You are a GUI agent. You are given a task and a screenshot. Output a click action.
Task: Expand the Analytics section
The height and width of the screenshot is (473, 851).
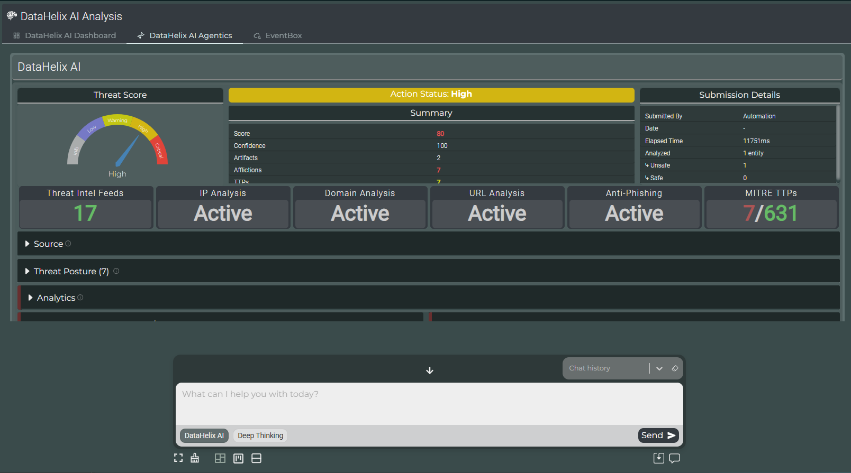(429, 298)
